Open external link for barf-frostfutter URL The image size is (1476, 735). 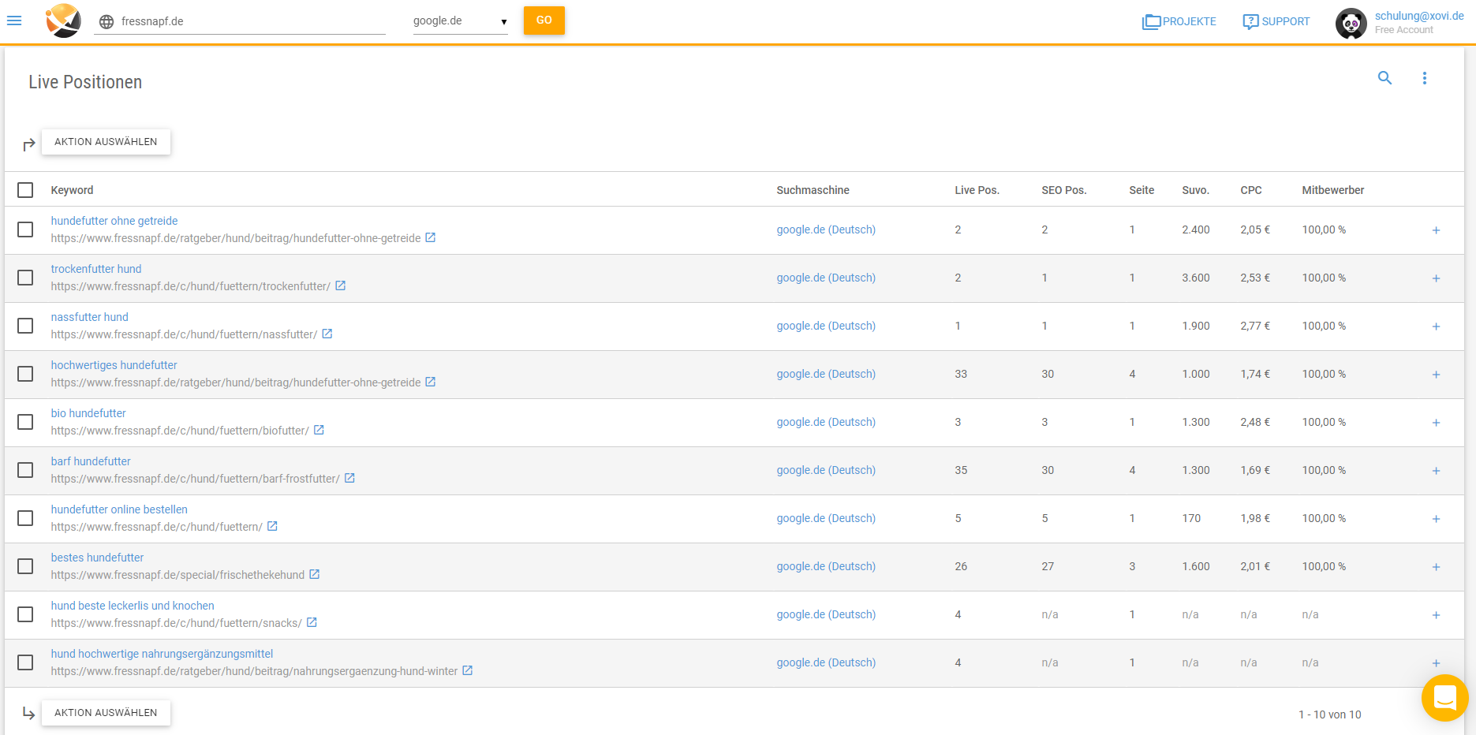click(x=350, y=478)
